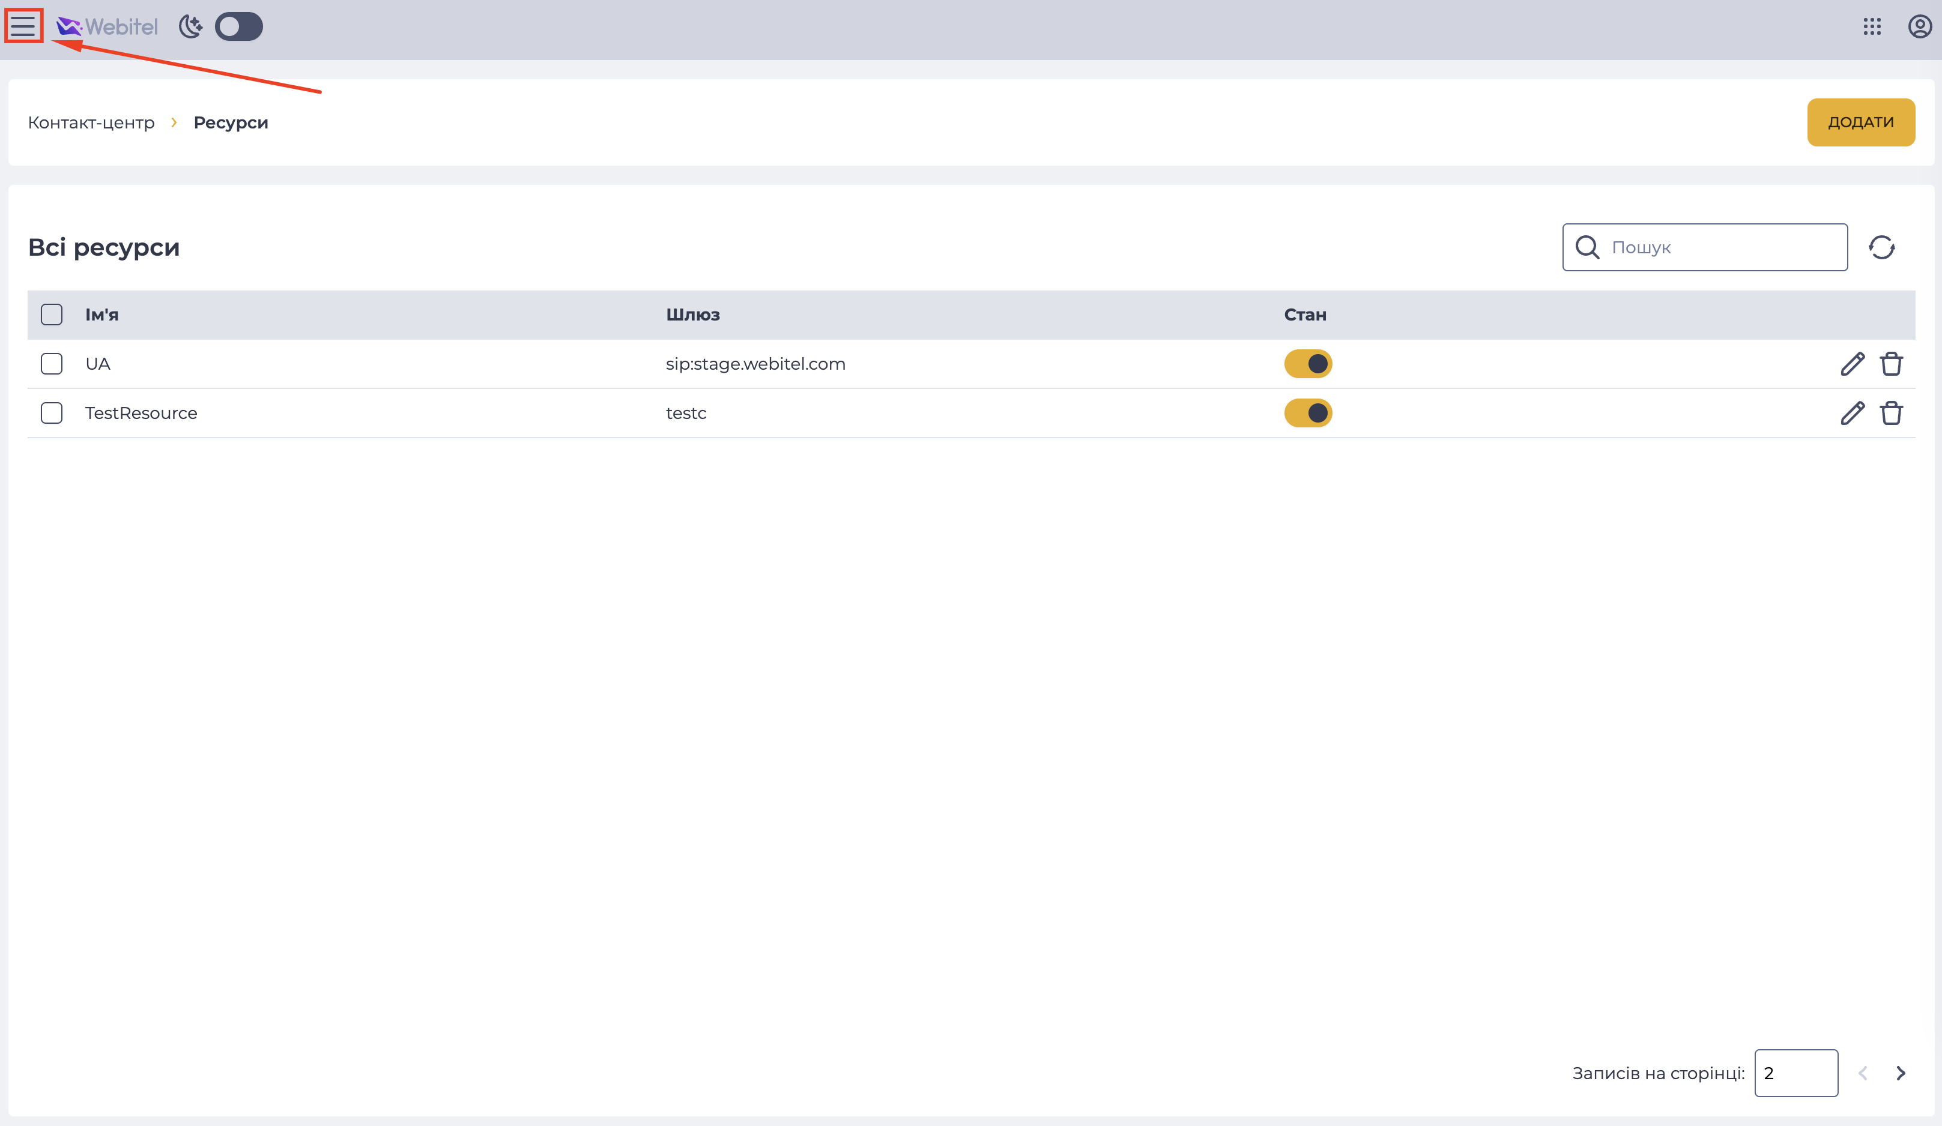Open the applications grid menu
This screenshot has width=1942, height=1126.
[1872, 27]
